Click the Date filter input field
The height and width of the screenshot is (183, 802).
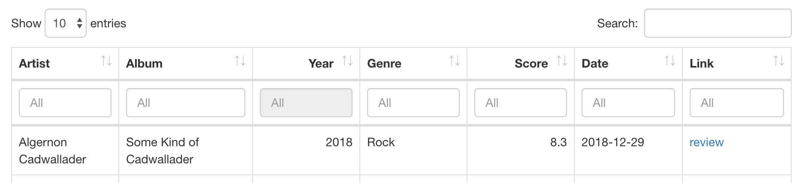tap(628, 103)
